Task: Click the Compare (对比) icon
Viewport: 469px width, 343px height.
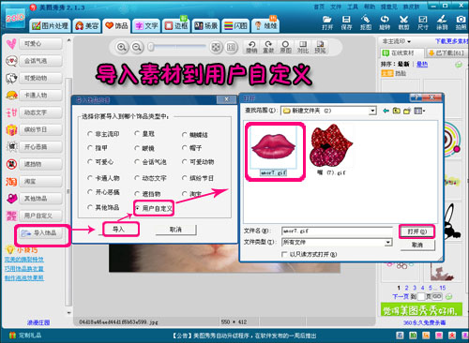Action: coord(302,47)
